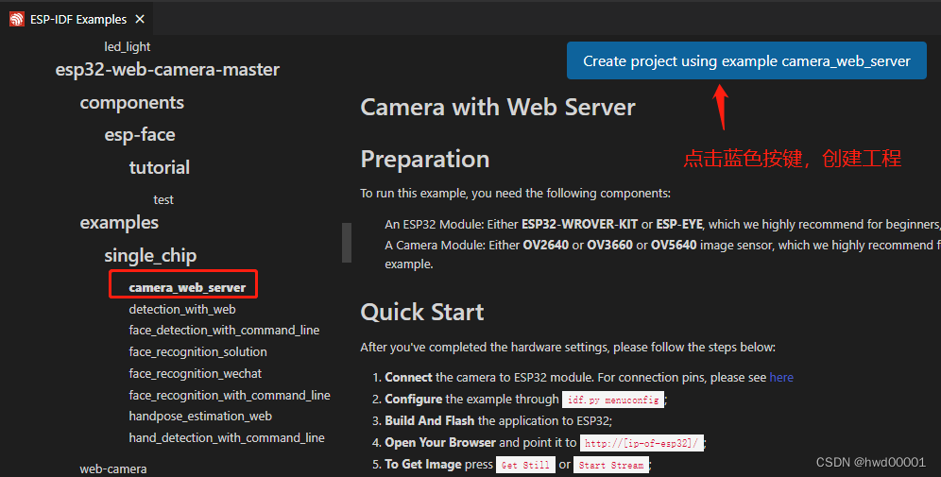Image resolution: width=941 pixels, height=477 pixels.
Task: Click the 'To Get Image' step text
Action: (423, 465)
